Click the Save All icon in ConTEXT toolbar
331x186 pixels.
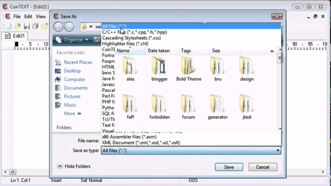pyautogui.click(x=35, y=26)
